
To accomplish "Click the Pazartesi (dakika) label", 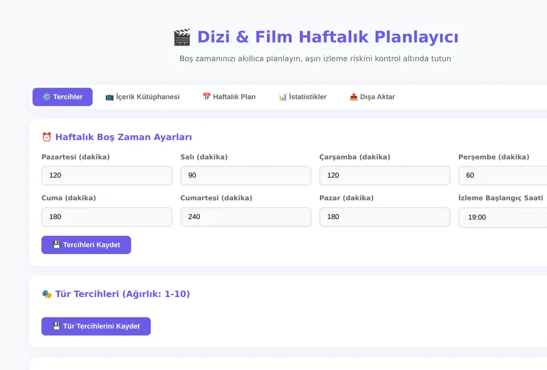I will click(76, 157).
